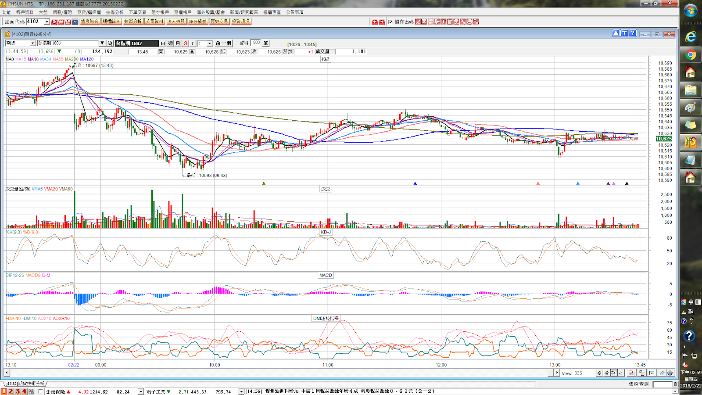Open the 金融保險 index dropdown arrow
Screen dimensions: 702x395
click(141, 391)
